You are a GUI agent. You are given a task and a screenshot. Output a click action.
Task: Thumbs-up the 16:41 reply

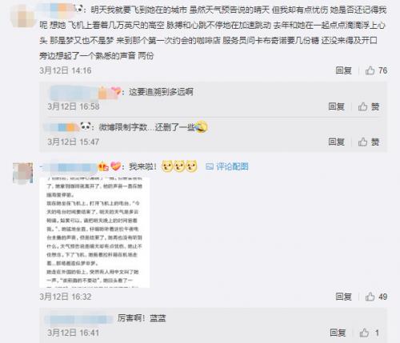click(370, 333)
